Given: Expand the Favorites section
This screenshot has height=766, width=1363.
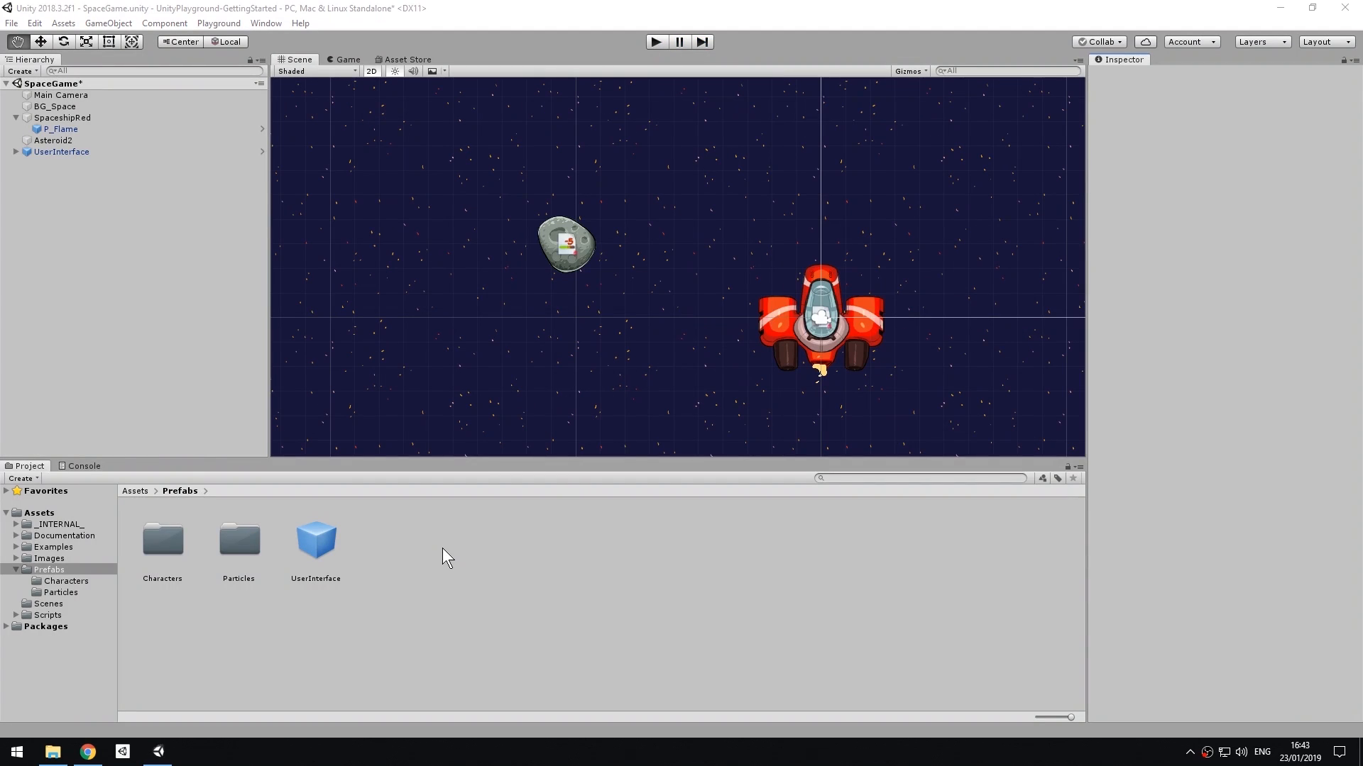Looking at the screenshot, I should click(x=6, y=491).
